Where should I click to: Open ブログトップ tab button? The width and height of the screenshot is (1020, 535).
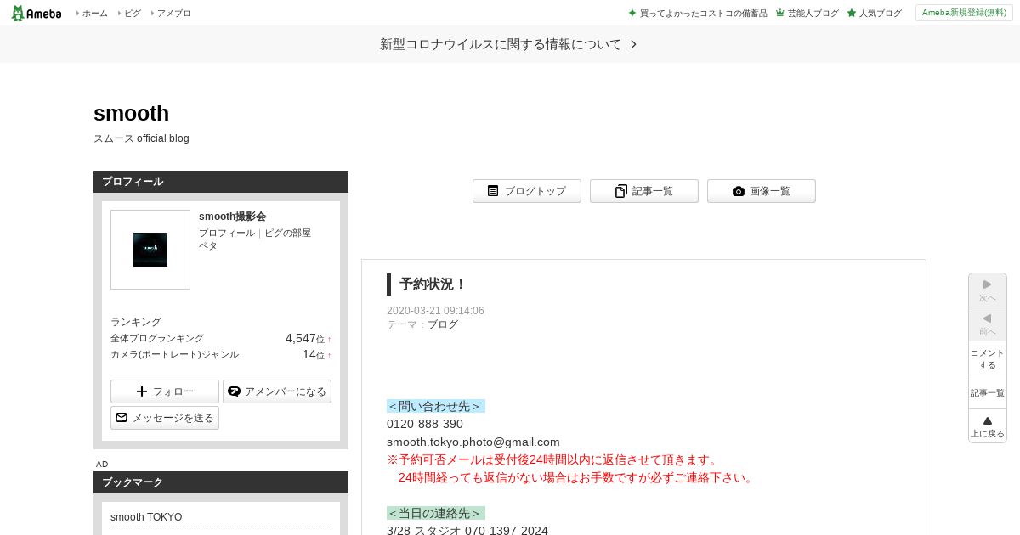527,191
